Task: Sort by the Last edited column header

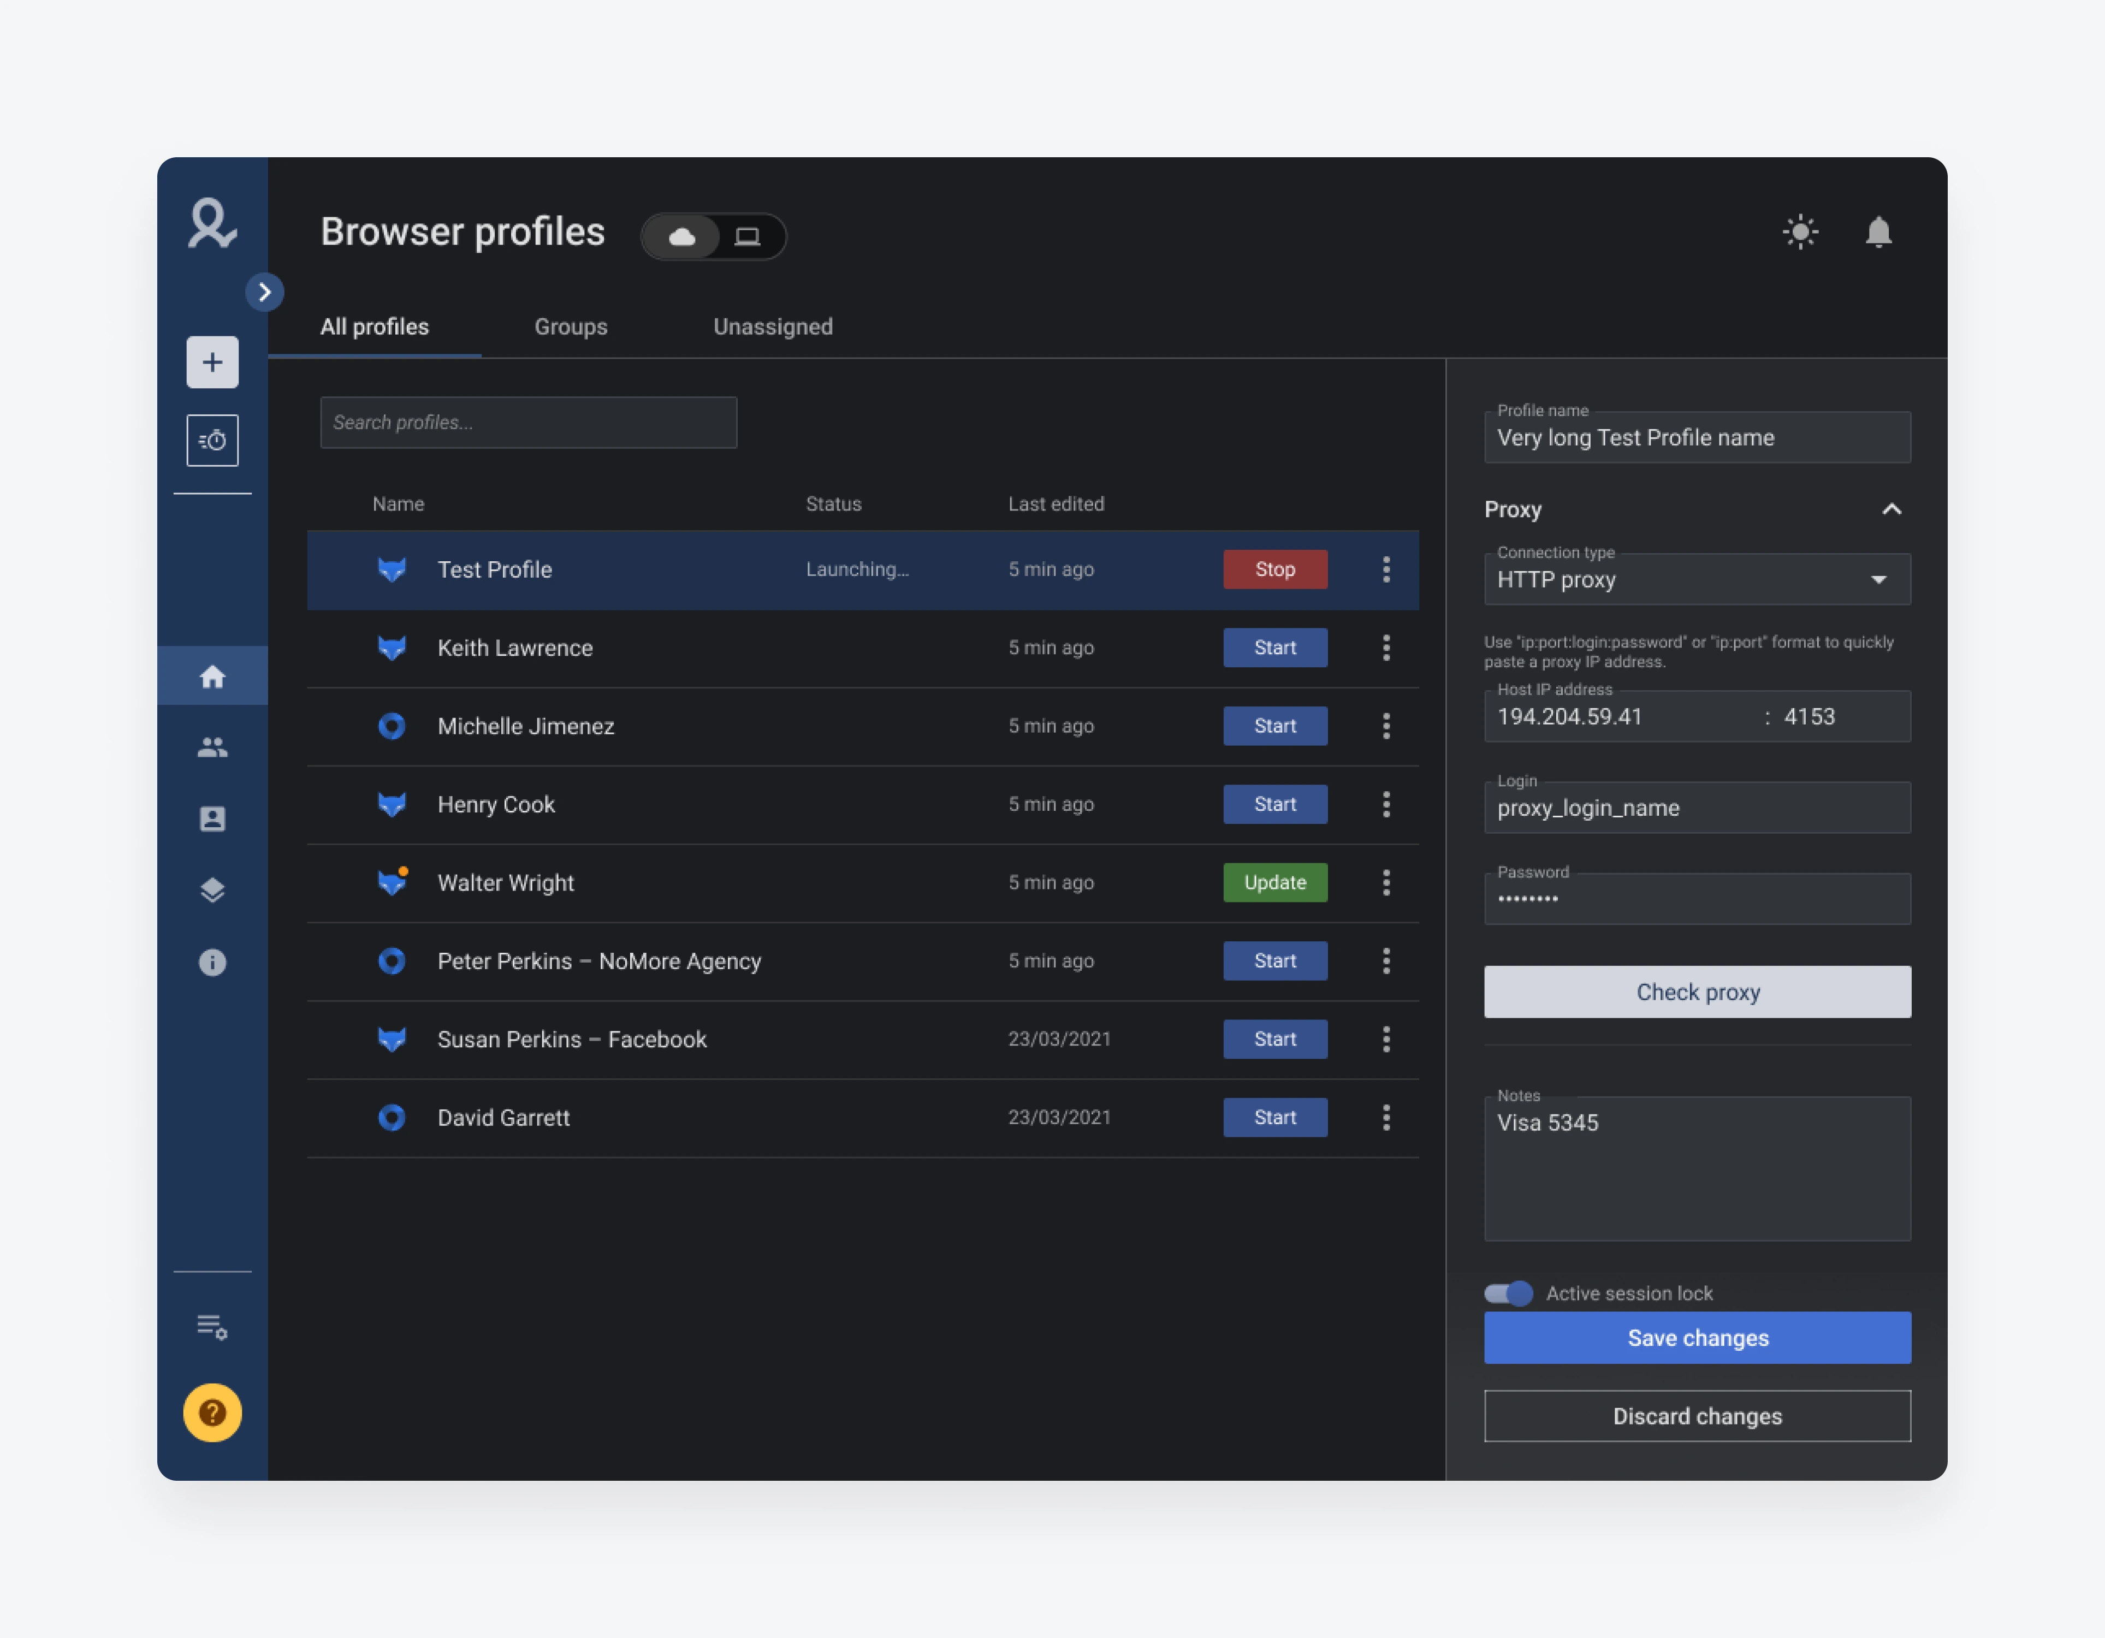Action: point(1057,504)
